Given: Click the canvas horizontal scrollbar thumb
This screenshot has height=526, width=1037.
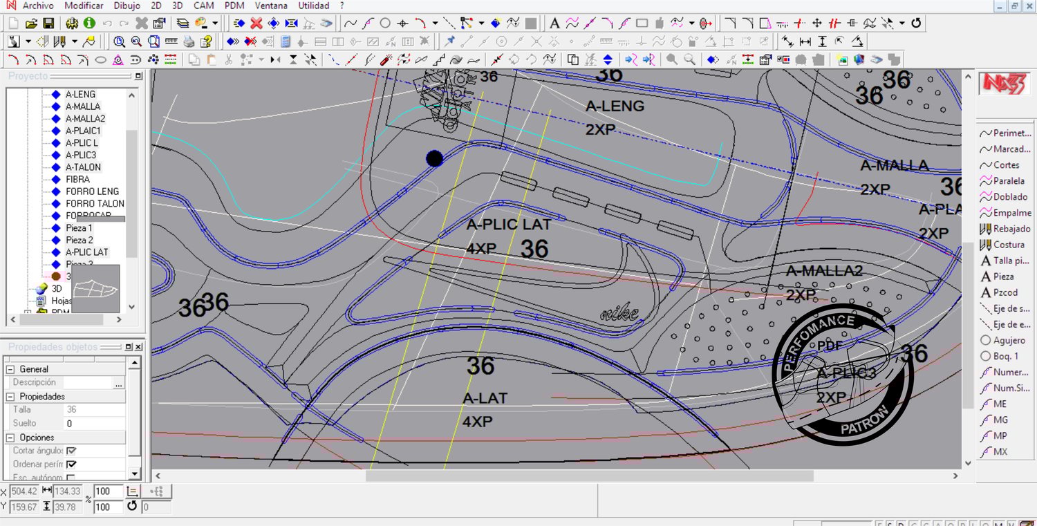Looking at the screenshot, I should tap(589, 476).
